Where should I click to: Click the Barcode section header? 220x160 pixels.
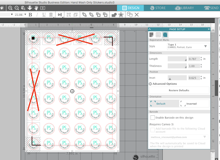click(179, 112)
